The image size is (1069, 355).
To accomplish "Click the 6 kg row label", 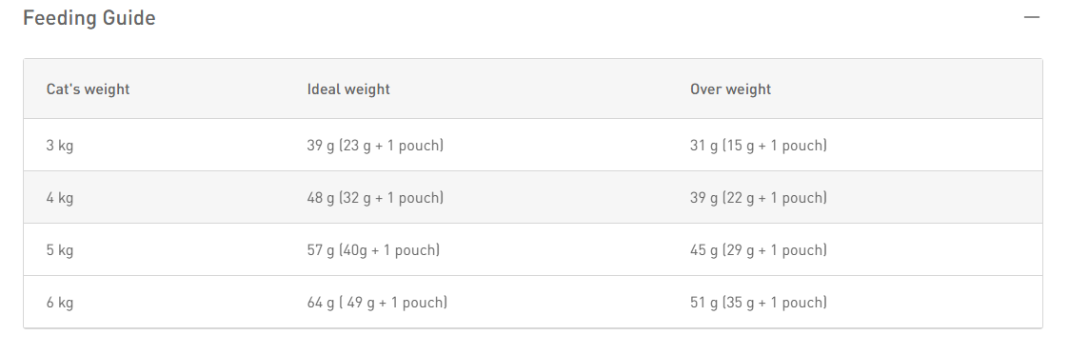I will coord(60,303).
